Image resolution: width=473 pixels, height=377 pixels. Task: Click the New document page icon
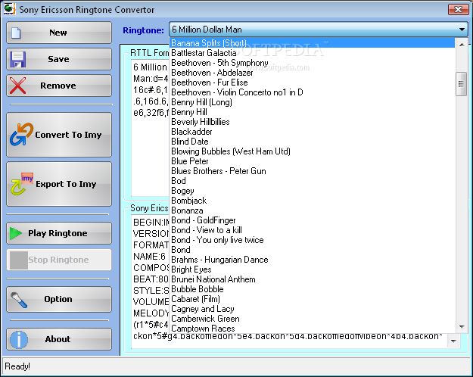[x=16, y=33]
